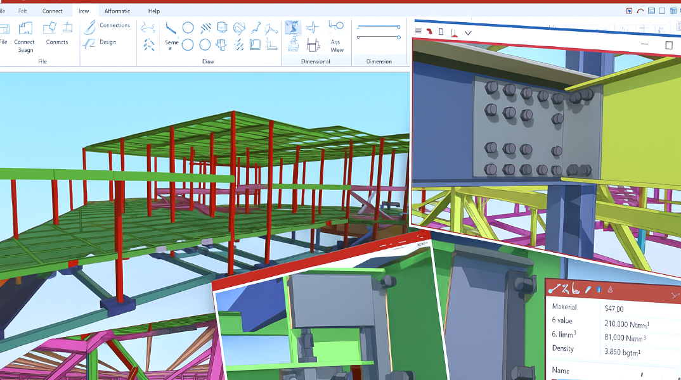
Task: Select the box solid tool in Diaw
Action: pos(222,28)
